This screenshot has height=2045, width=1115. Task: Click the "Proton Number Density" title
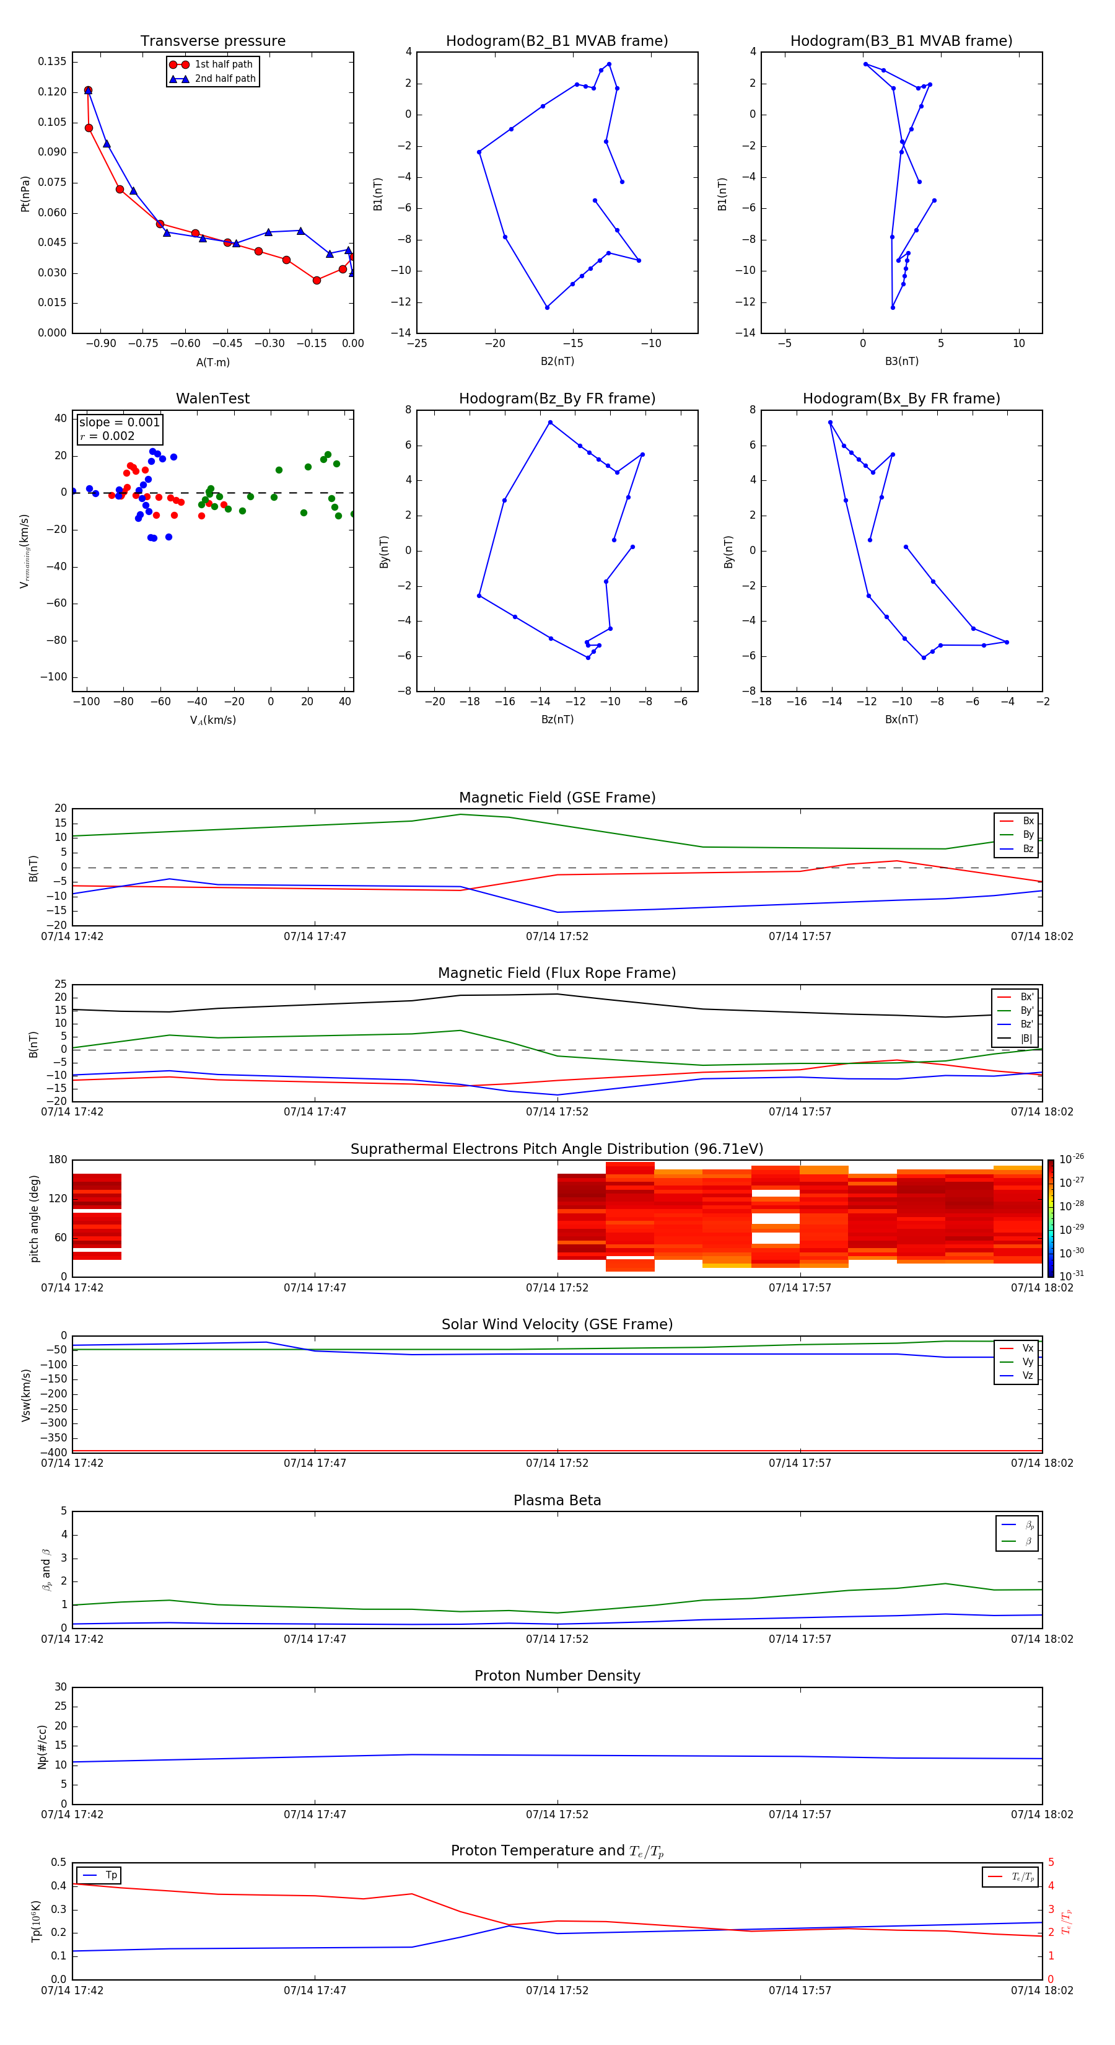[557, 1676]
